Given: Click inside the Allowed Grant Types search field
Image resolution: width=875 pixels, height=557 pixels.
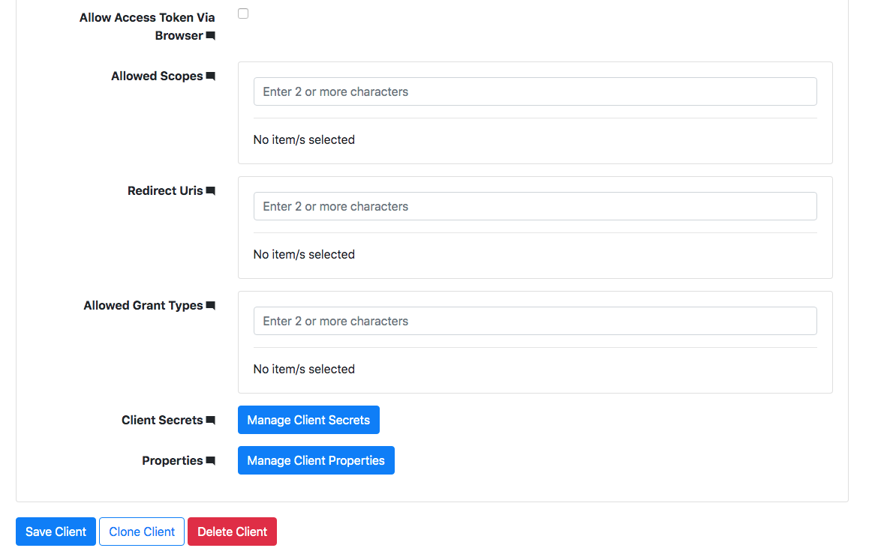Looking at the screenshot, I should coord(534,321).
